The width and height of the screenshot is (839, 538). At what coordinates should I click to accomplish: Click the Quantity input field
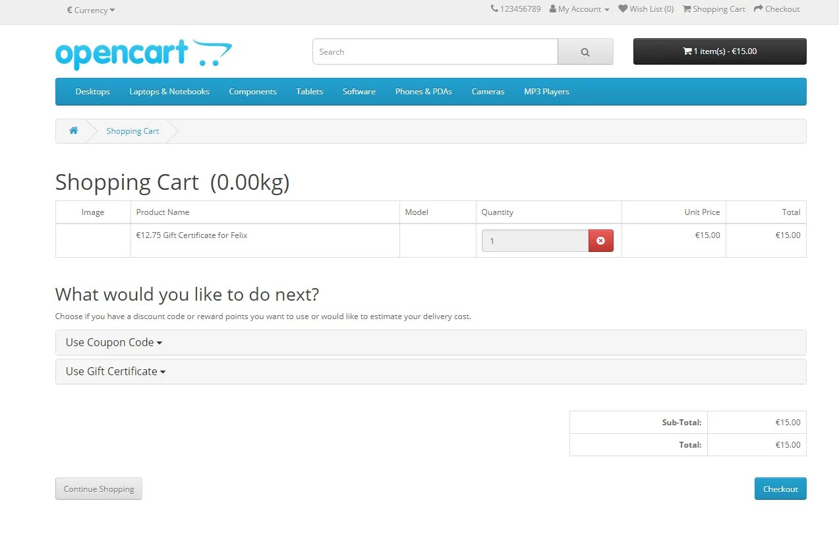[535, 241]
